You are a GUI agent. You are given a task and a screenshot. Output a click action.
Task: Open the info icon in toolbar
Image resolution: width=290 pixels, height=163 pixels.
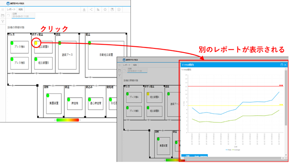(x=119, y=10)
